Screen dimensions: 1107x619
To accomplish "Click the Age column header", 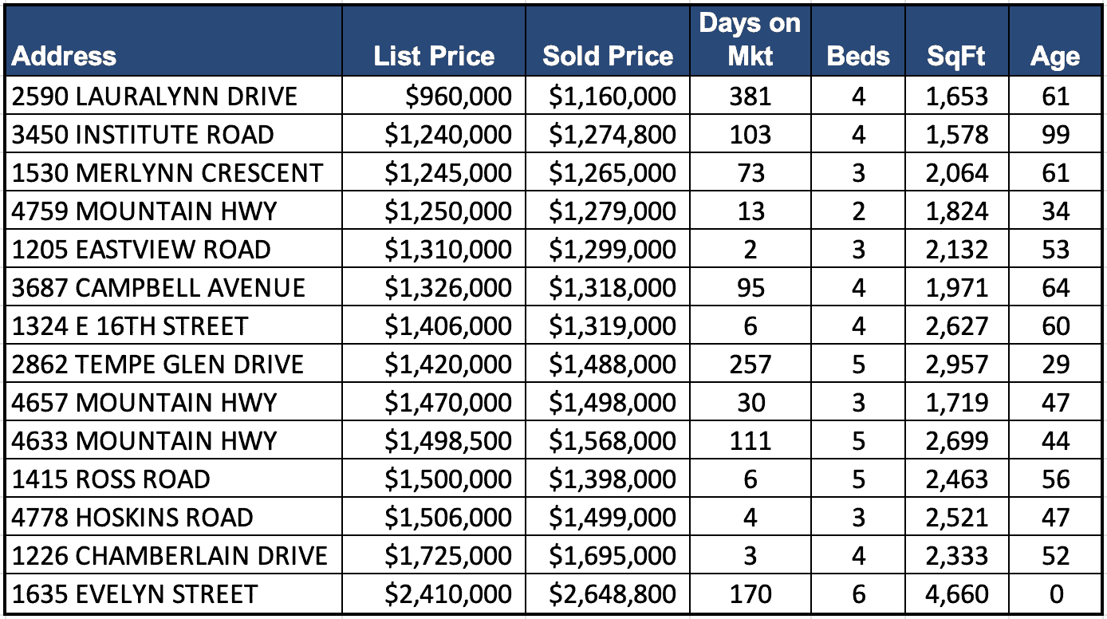I will pyautogui.click(x=1054, y=56).
